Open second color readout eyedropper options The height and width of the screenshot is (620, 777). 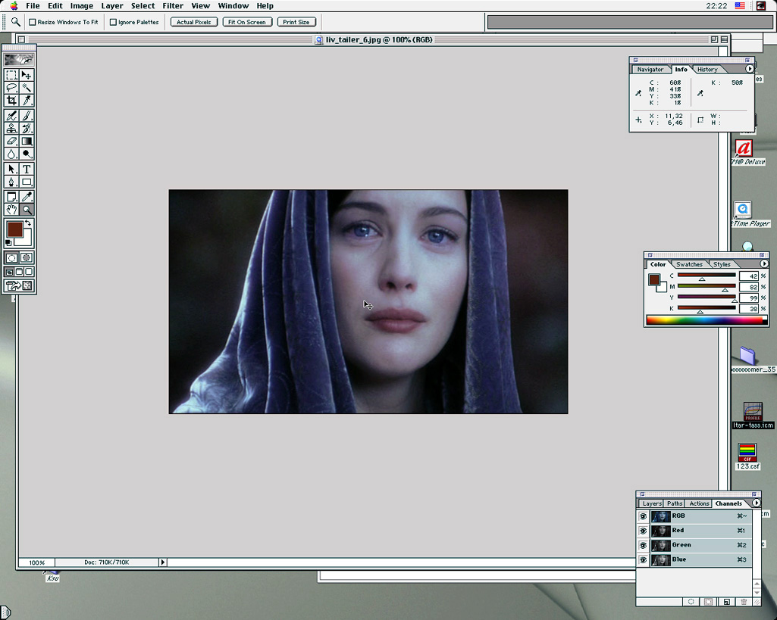700,93
